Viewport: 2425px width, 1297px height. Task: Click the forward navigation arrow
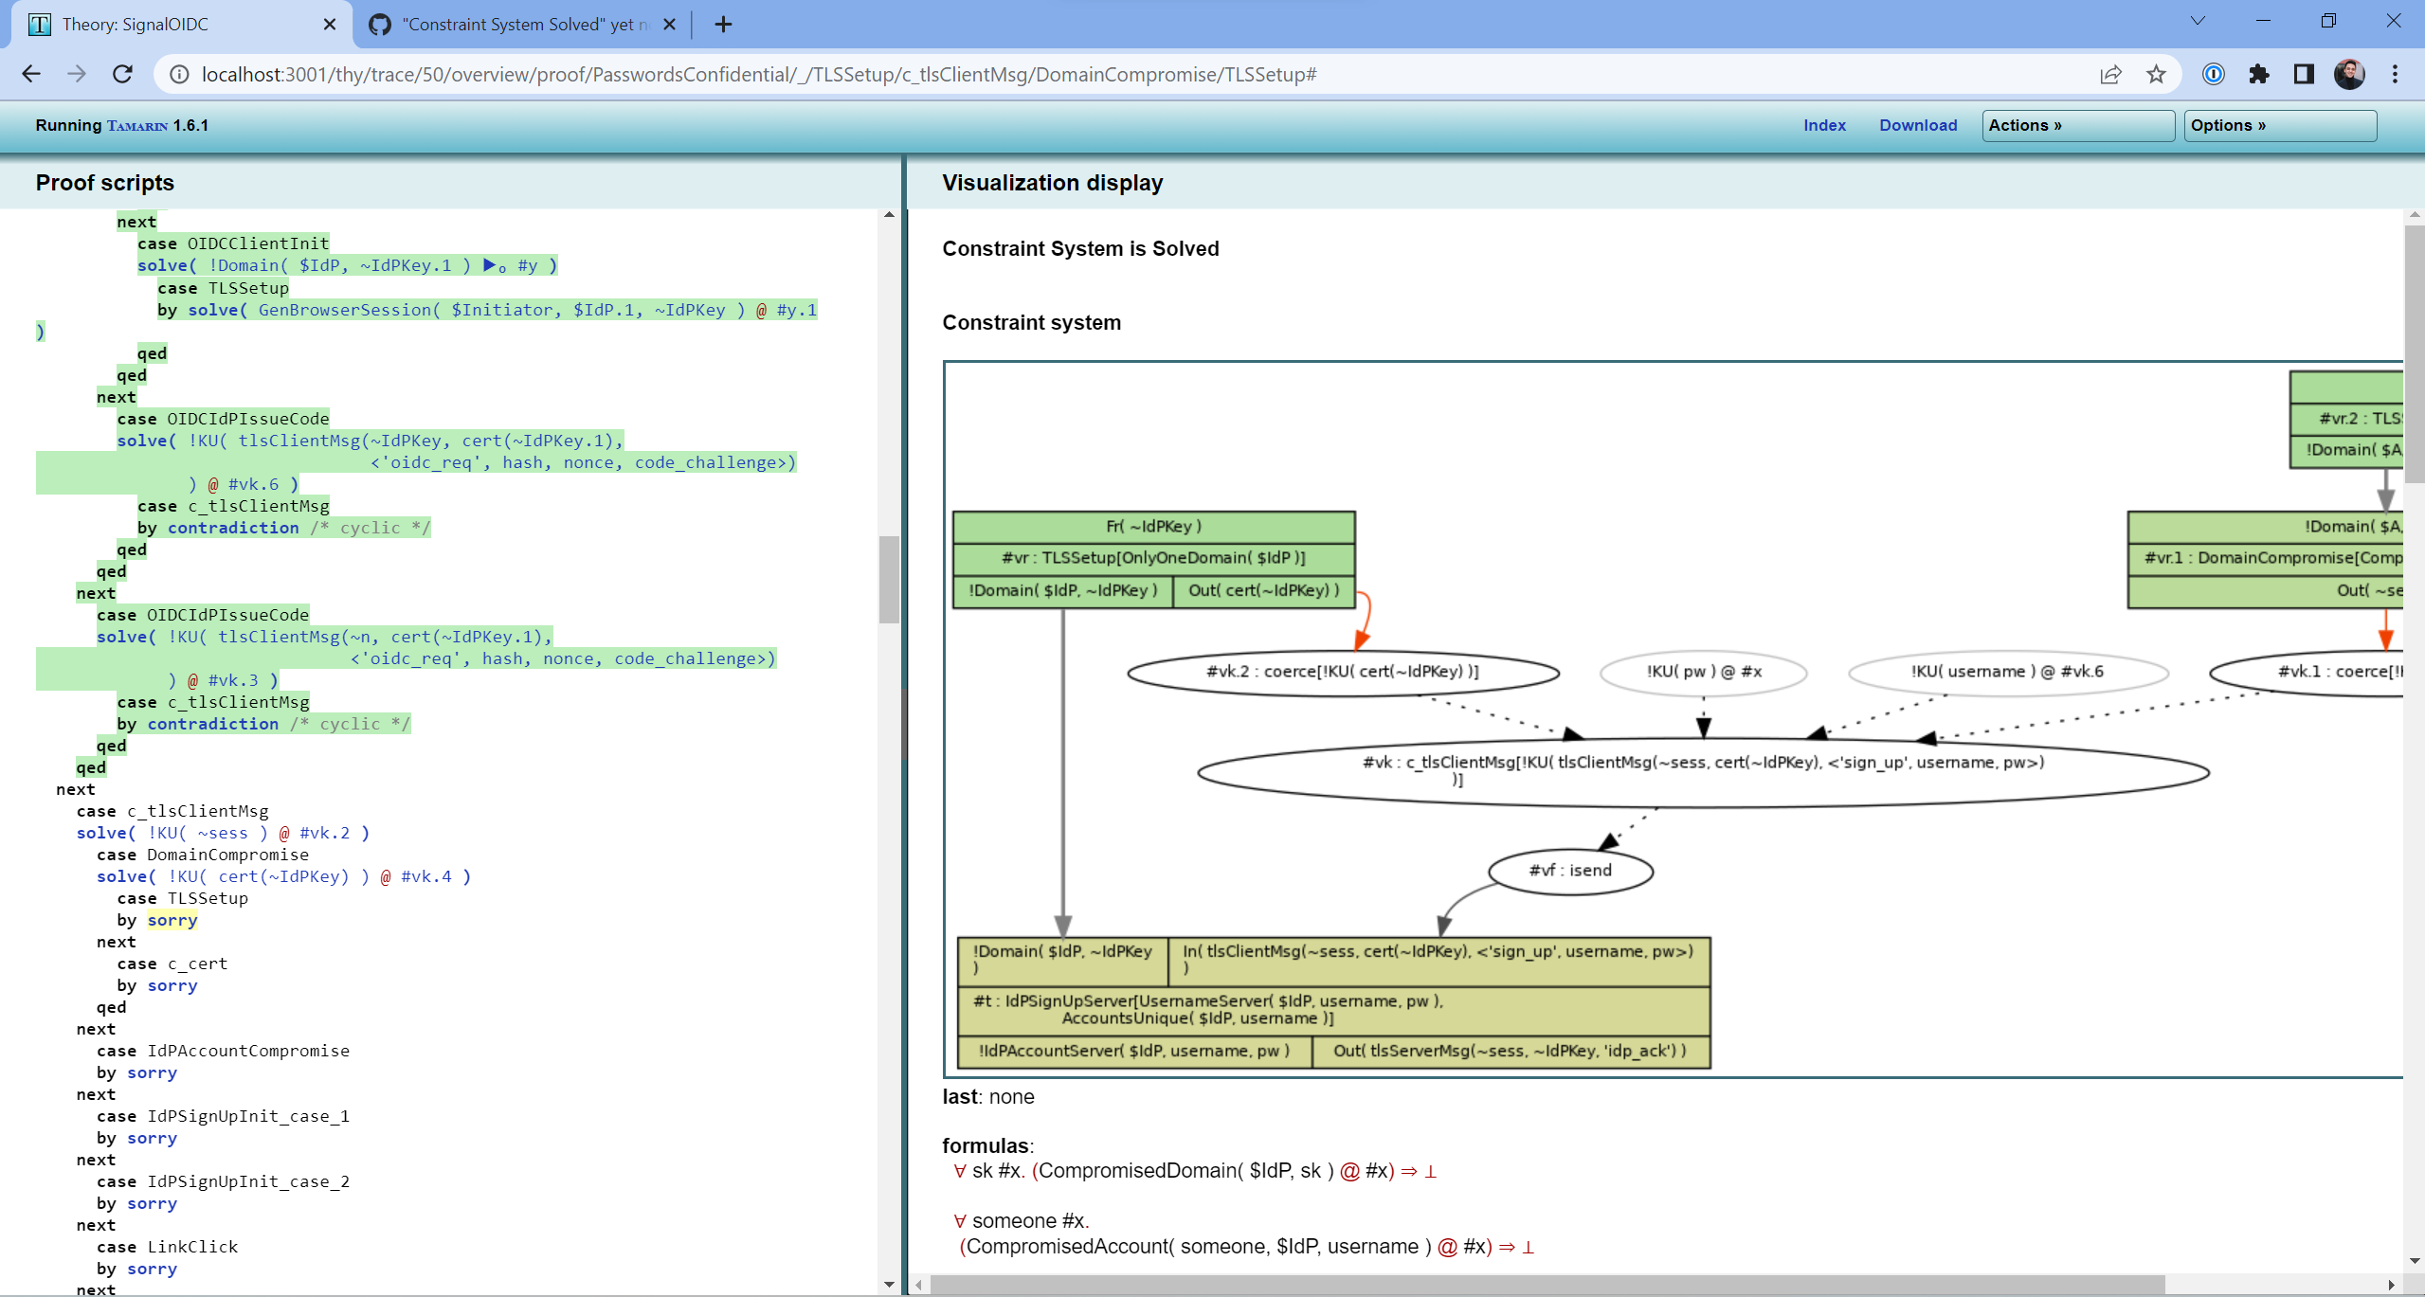pyautogui.click(x=77, y=74)
